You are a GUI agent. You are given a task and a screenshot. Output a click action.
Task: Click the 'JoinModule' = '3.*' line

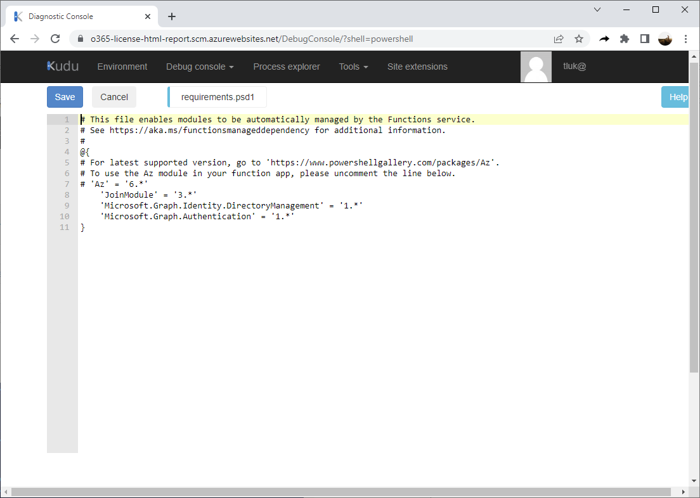coord(148,195)
